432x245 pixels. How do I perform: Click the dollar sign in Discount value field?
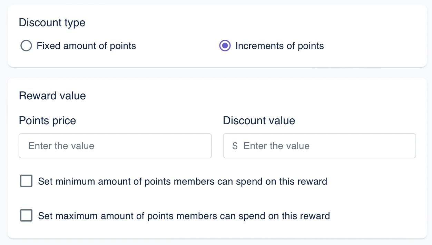point(235,146)
